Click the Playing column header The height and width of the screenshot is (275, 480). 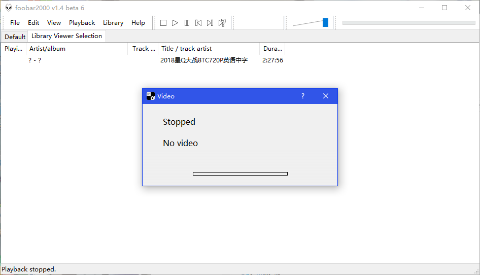click(x=14, y=49)
